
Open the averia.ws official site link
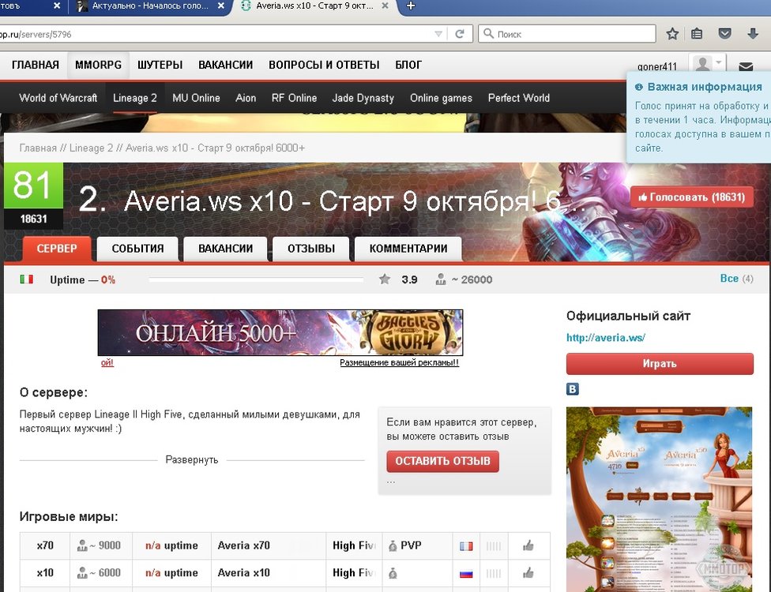(x=606, y=338)
